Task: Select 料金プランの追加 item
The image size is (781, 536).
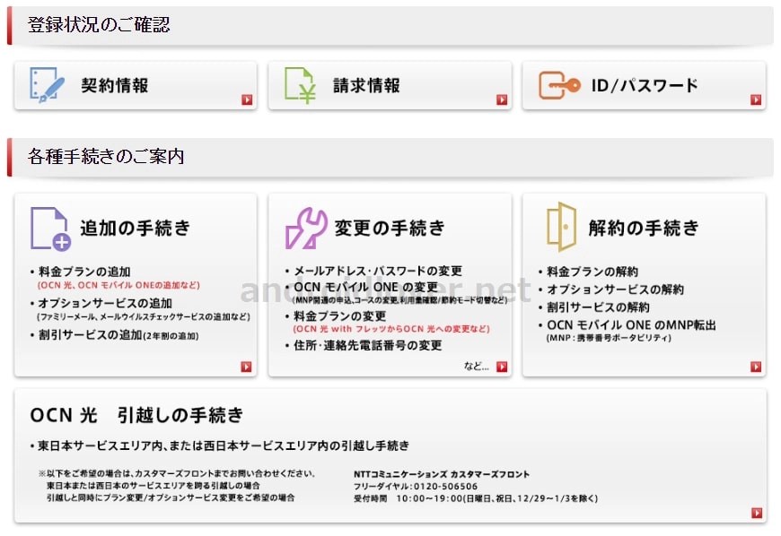Action: [84, 272]
